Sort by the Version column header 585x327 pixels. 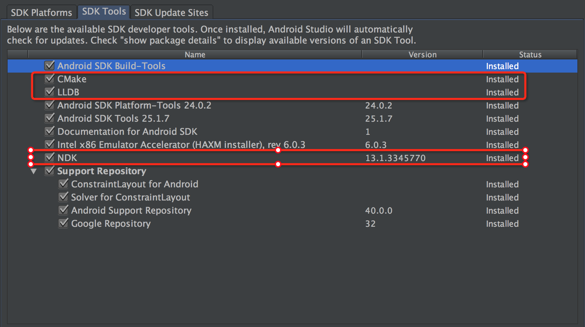point(422,54)
